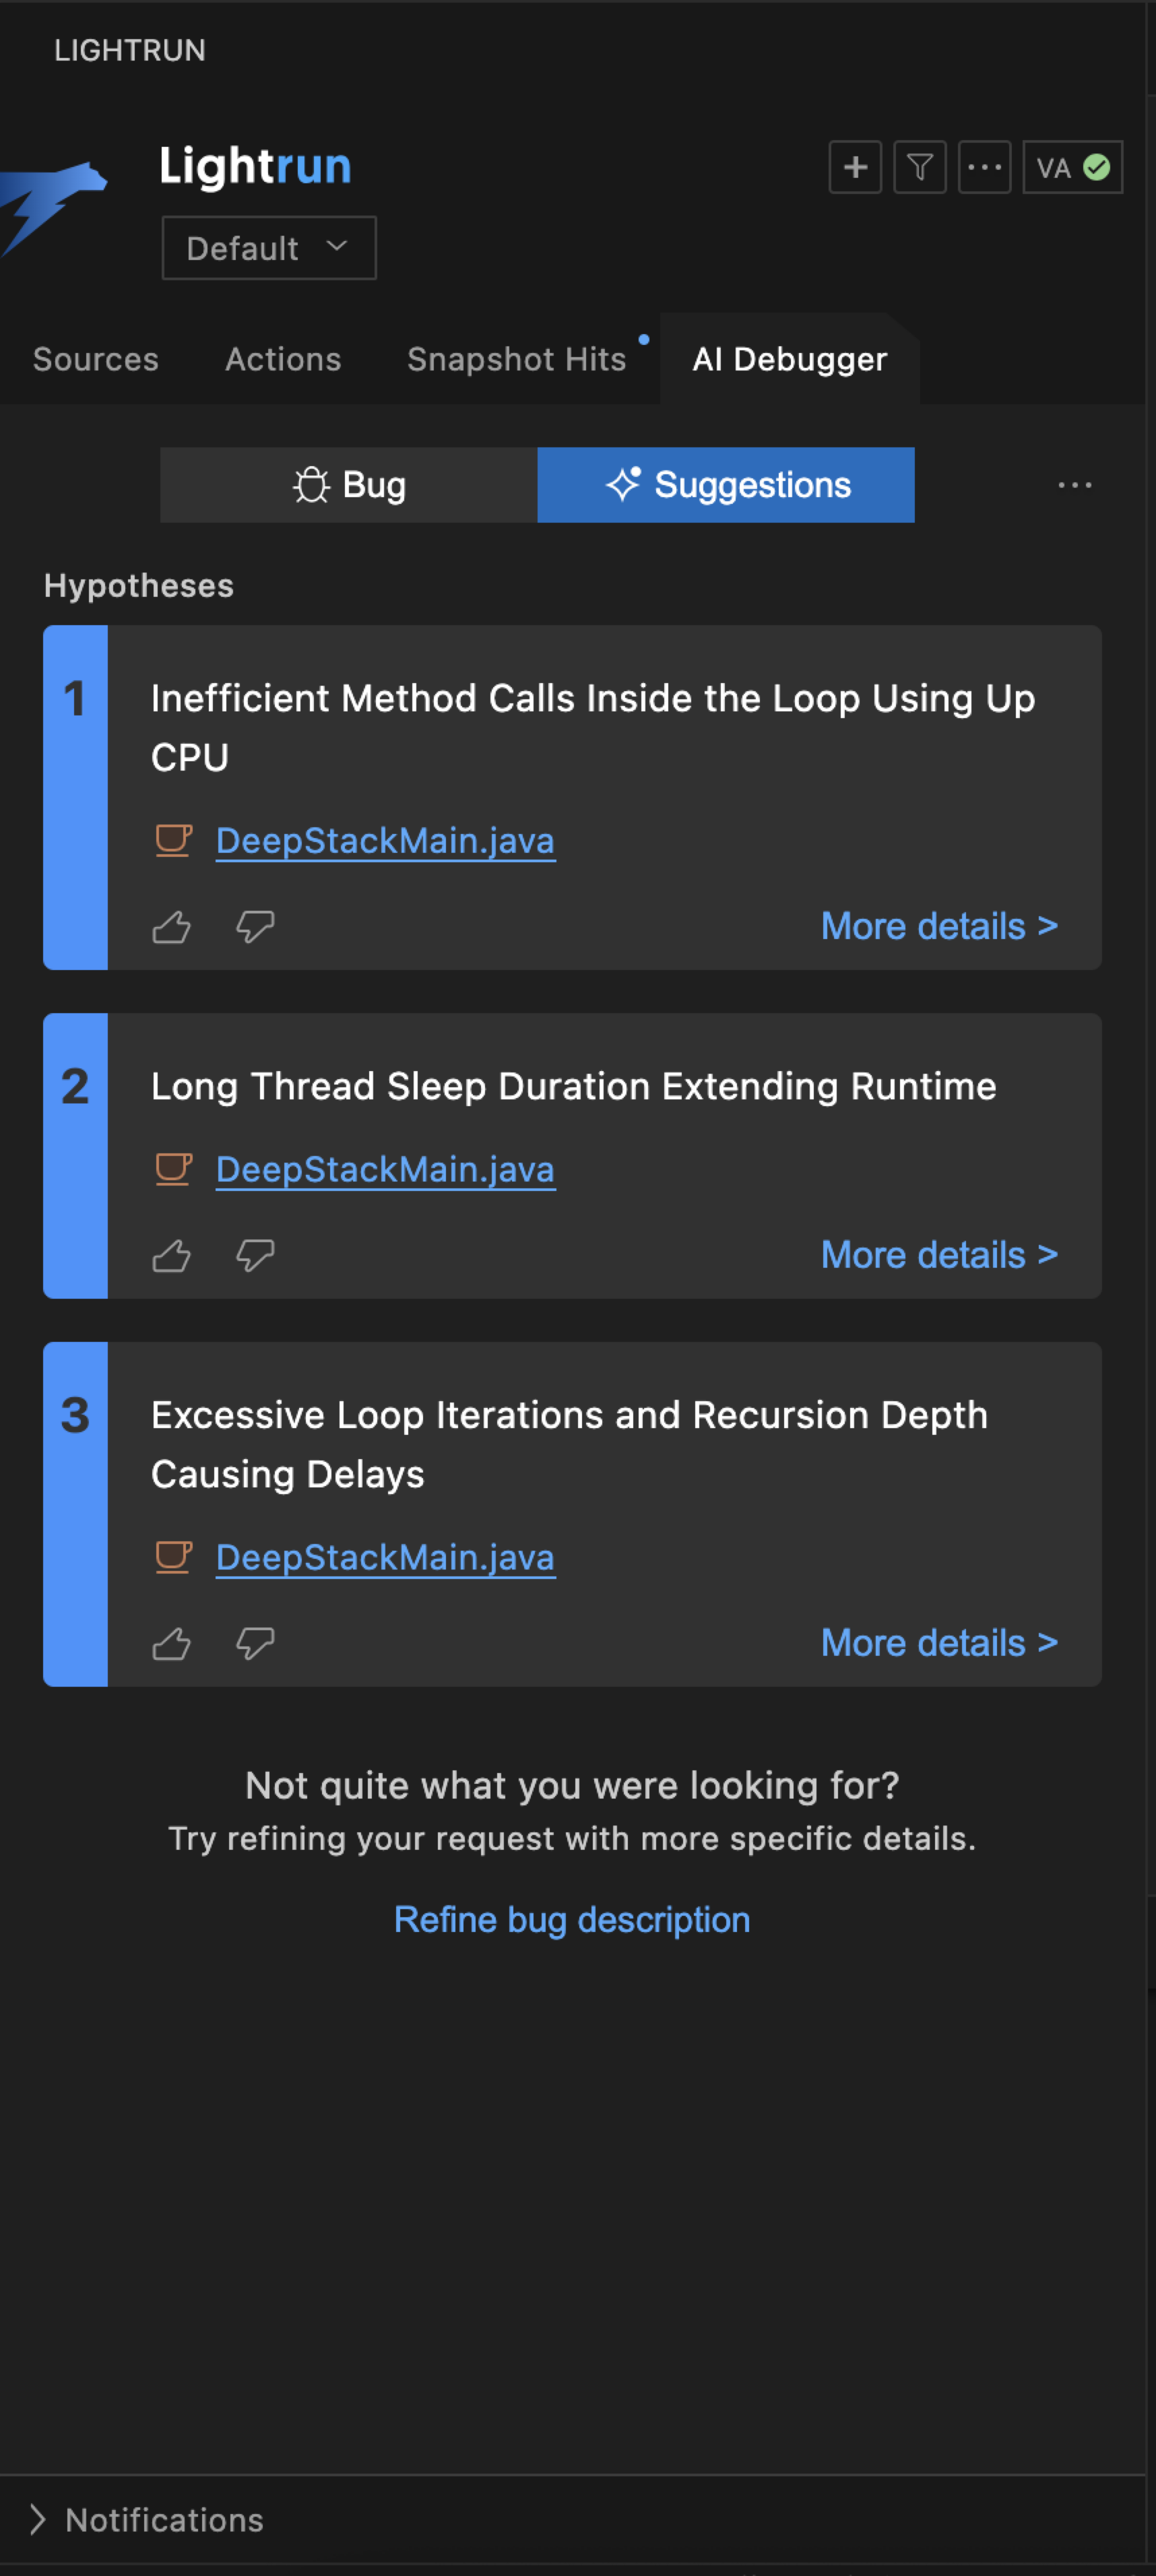The image size is (1156, 2576).
Task: Select the Suggestions view toggle
Action: pos(726,485)
